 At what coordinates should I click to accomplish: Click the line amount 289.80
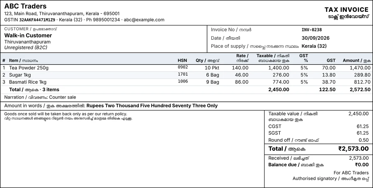[x=362, y=75]
